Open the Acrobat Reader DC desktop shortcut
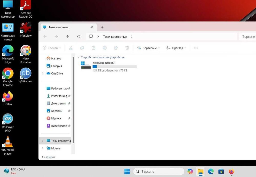This screenshot has width=256, height=177. [x=25, y=9]
